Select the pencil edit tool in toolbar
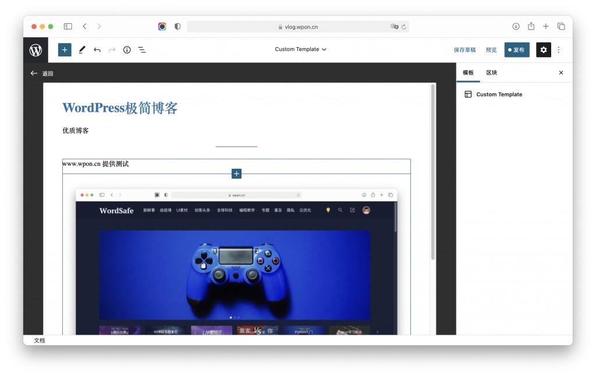Image resolution: width=596 pixels, height=376 pixels. coord(81,49)
